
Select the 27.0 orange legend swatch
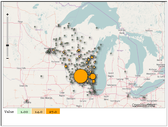[53, 111]
